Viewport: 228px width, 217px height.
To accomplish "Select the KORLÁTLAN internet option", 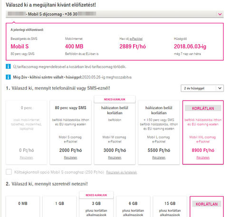I will [x=207, y=207].
